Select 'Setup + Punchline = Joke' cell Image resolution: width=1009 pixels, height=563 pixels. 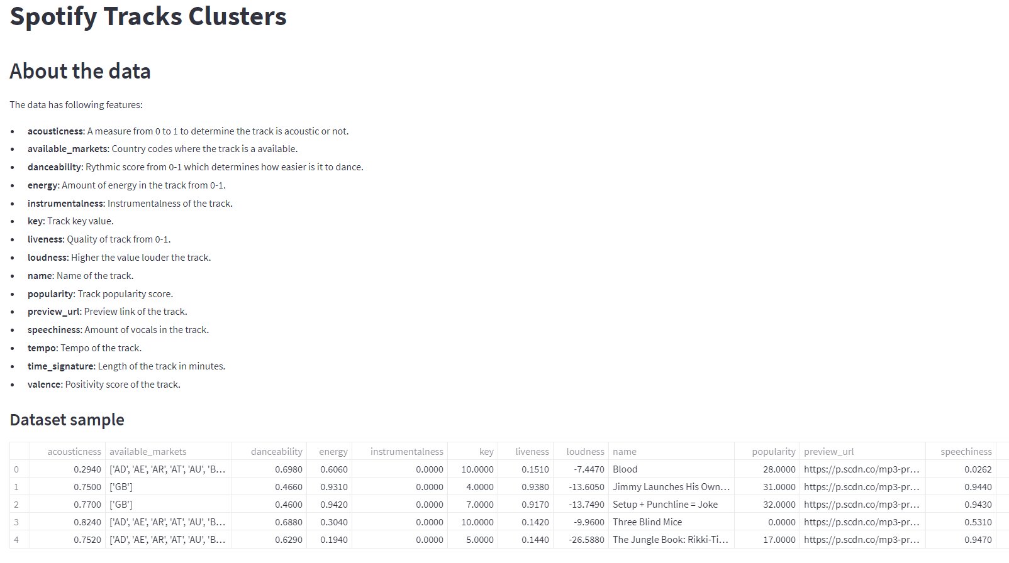[664, 505]
